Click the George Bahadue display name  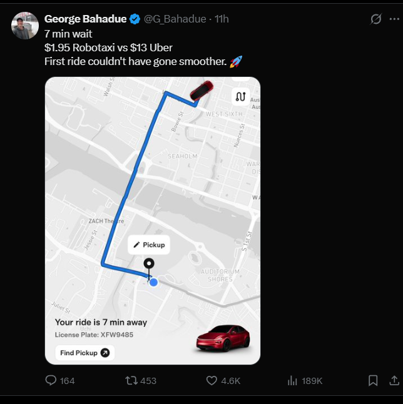pyautogui.click(x=85, y=19)
